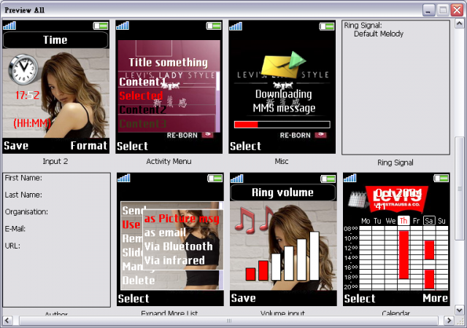This screenshot has height=328, width=467.
Task: Click the signal bars icon in Misc preview
Action: tap(236, 26)
